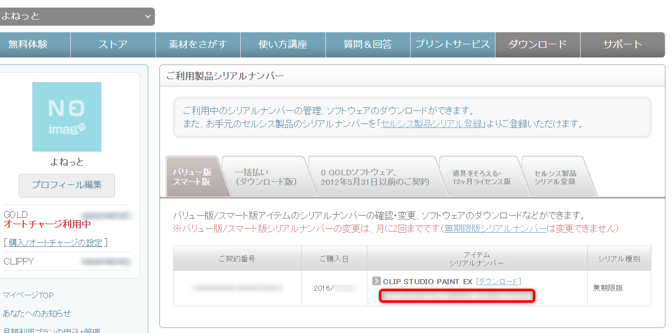Click the セルシス製品シリアル登録 link in notice

click(432, 124)
